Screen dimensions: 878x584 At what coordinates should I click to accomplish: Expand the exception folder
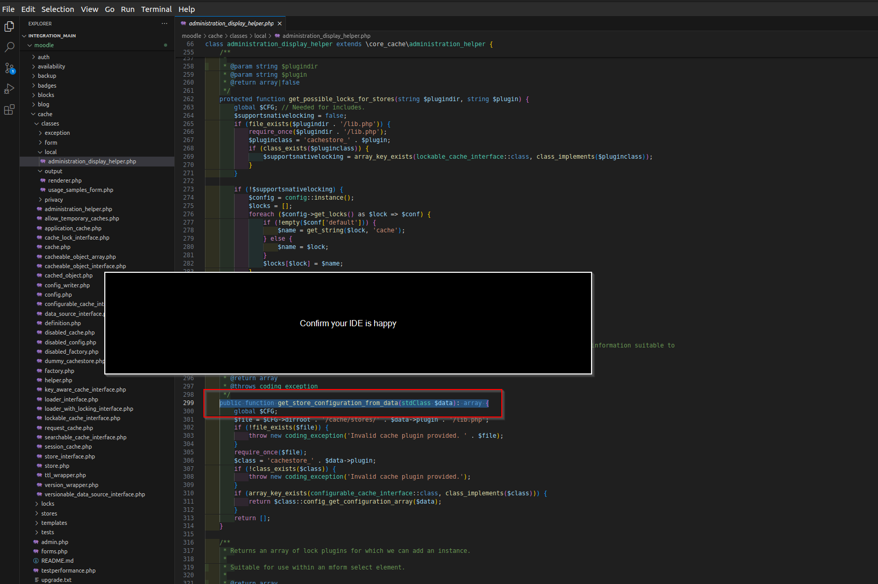(40, 133)
